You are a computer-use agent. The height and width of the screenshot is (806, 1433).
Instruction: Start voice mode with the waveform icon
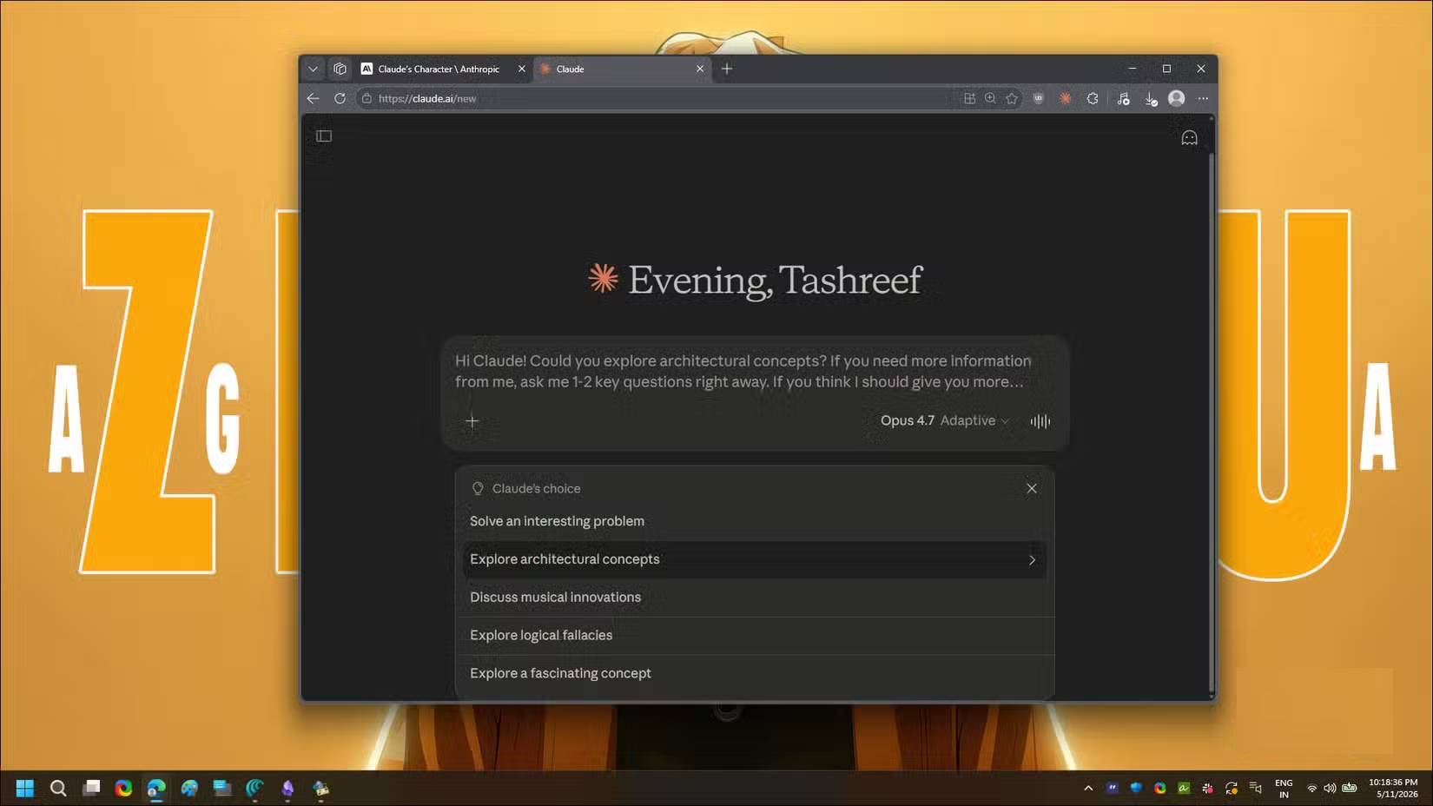[1040, 421]
